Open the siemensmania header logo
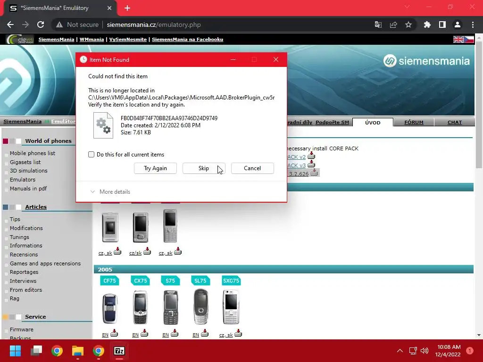Screen dimensions: 483x362 pos(426,61)
